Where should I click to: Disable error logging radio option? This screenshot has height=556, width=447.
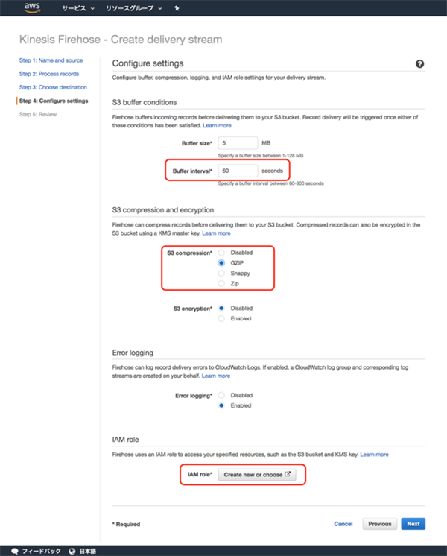pos(221,395)
